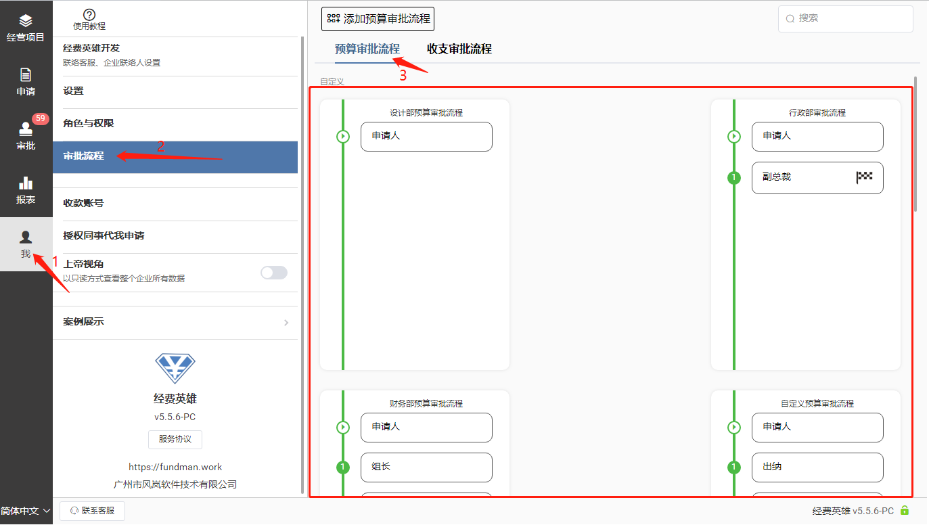Click the start node icon in 自定义预算审批流程

tap(734, 428)
